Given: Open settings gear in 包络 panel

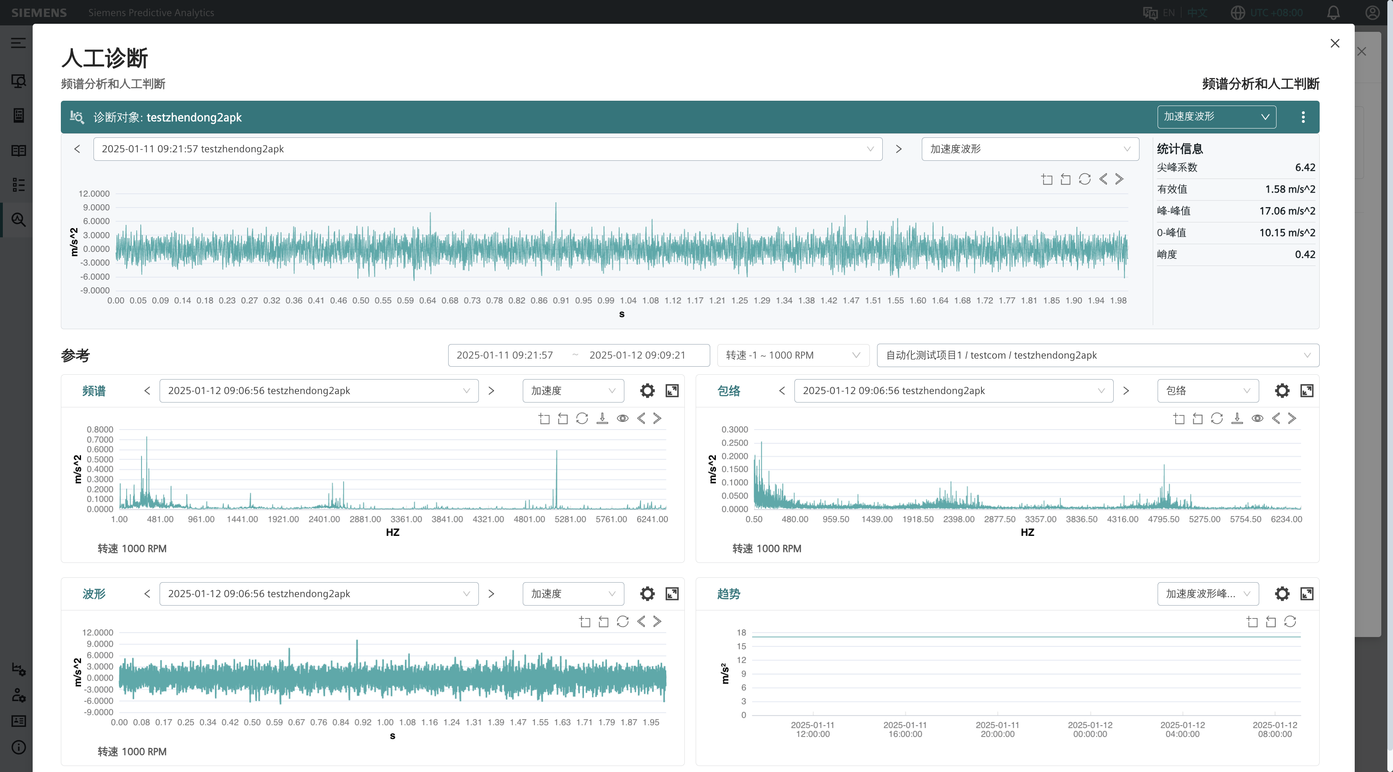Looking at the screenshot, I should [1282, 390].
